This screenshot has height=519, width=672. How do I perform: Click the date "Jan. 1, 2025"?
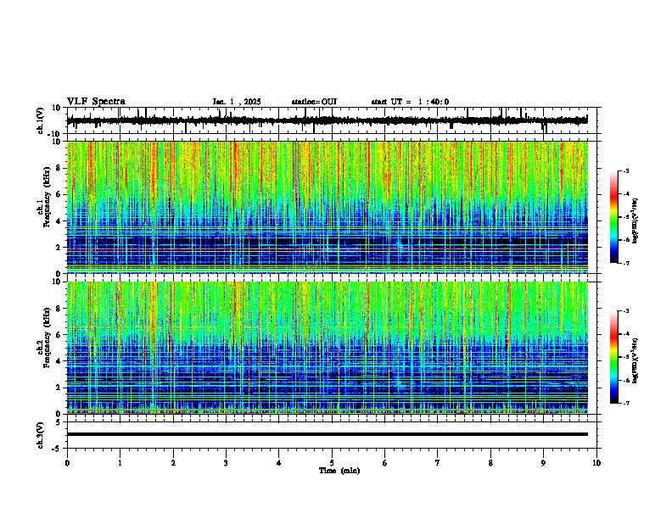tap(237, 102)
